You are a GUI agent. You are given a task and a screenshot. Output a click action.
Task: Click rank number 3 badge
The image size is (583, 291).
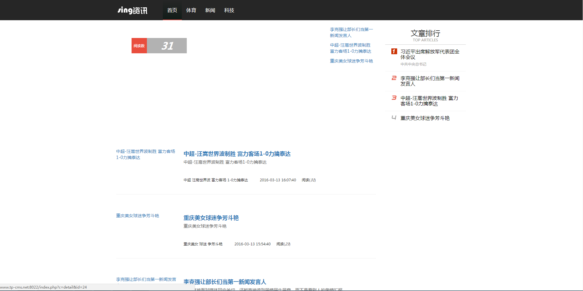394,98
